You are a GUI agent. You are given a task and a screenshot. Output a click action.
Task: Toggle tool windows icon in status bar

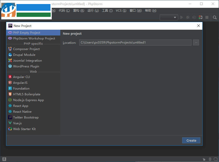(x=4, y=159)
